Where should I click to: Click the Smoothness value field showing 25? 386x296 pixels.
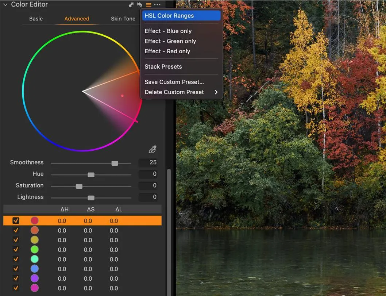coord(148,162)
